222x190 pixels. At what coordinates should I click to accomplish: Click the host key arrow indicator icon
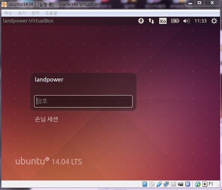pos(205,184)
